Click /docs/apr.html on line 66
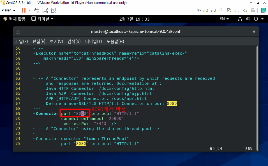This screenshot has height=166, width=268. (x=129, y=98)
